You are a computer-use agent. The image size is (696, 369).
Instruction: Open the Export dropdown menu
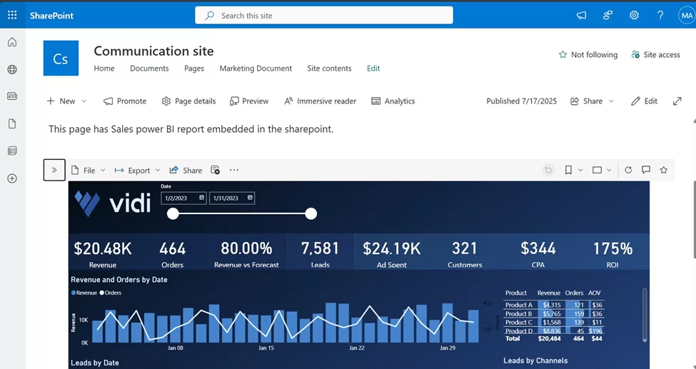[x=138, y=171]
